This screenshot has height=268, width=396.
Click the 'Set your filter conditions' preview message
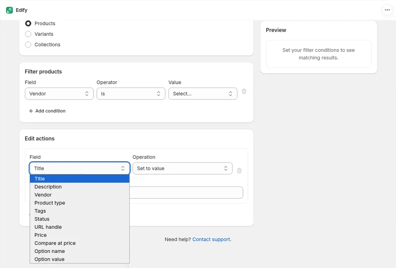(319, 54)
